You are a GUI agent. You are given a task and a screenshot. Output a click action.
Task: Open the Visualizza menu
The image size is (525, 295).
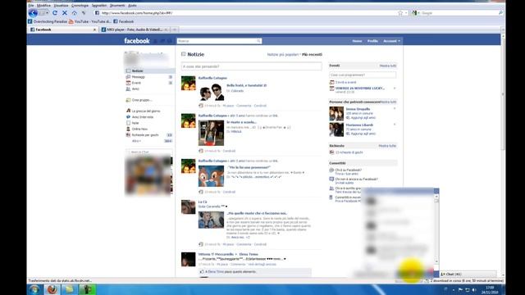[61, 6]
